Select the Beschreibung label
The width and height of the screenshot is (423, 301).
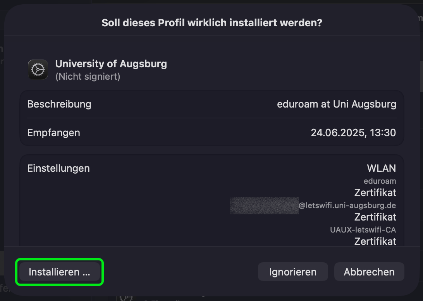59,104
